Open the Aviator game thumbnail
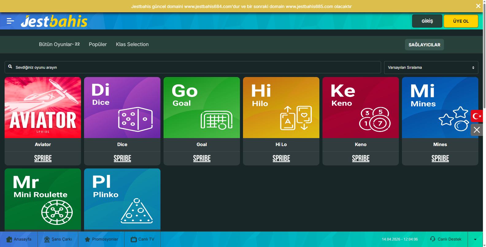The width and height of the screenshot is (486, 247). [43, 107]
